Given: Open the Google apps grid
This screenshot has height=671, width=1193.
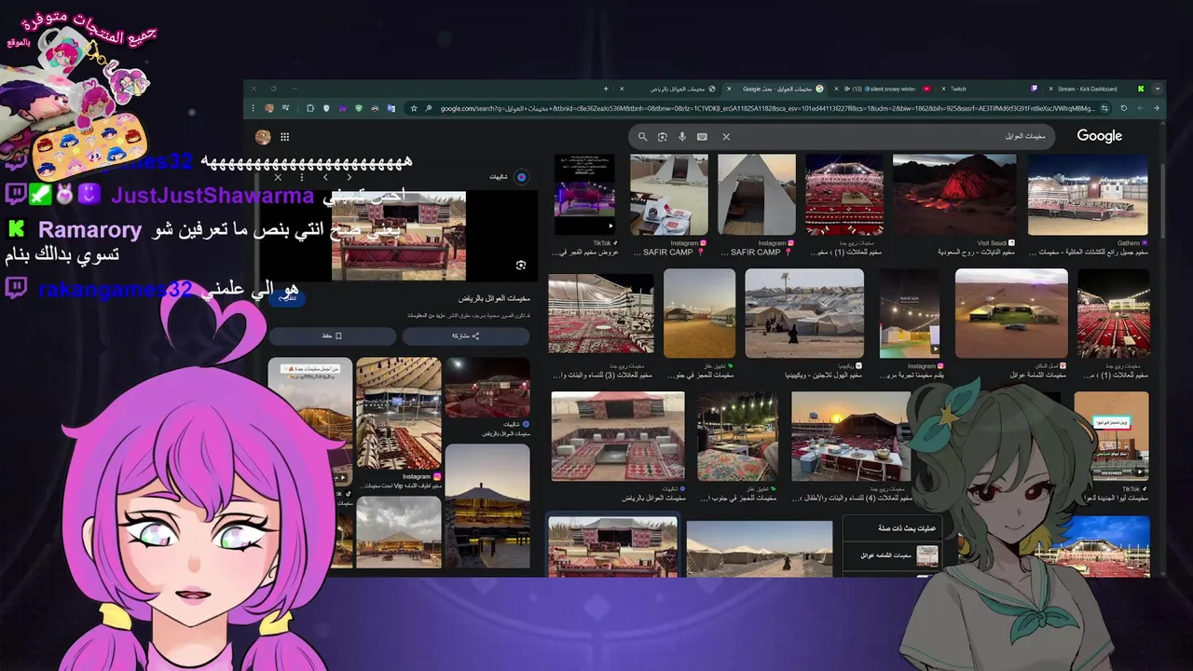Looking at the screenshot, I should tap(284, 137).
